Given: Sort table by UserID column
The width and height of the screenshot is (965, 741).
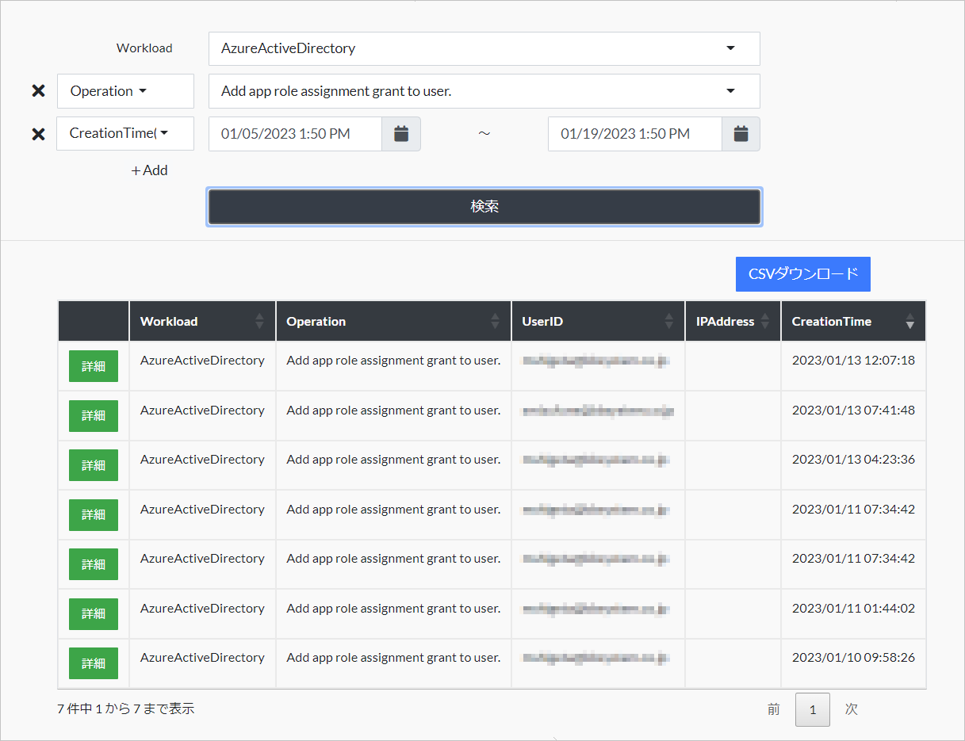Looking at the screenshot, I should pos(598,321).
